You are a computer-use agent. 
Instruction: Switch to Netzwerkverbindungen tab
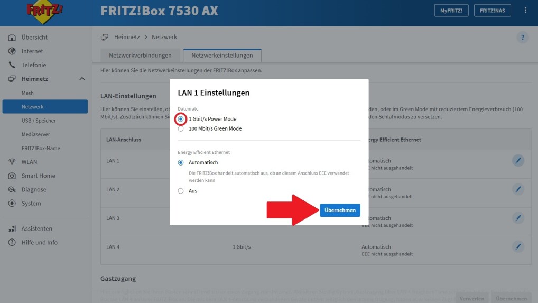click(140, 55)
